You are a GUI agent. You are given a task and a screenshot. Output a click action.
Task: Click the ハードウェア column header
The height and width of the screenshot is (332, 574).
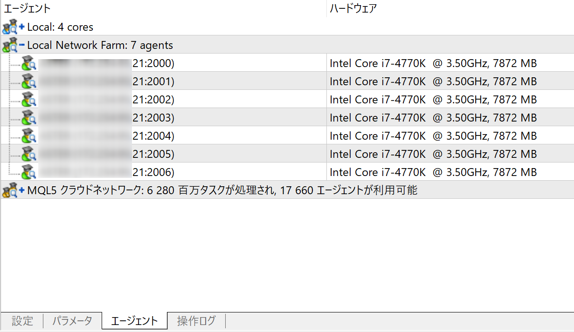point(353,8)
